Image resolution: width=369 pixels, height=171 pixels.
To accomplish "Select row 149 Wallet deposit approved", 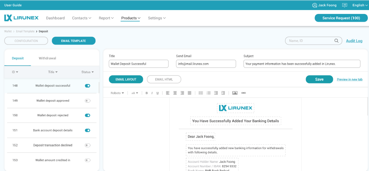I will (x=52, y=100).
